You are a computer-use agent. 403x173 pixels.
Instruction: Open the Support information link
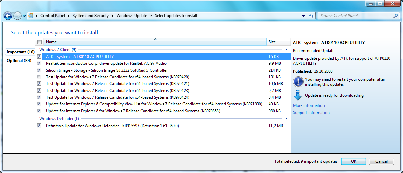click(x=311, y=112)
